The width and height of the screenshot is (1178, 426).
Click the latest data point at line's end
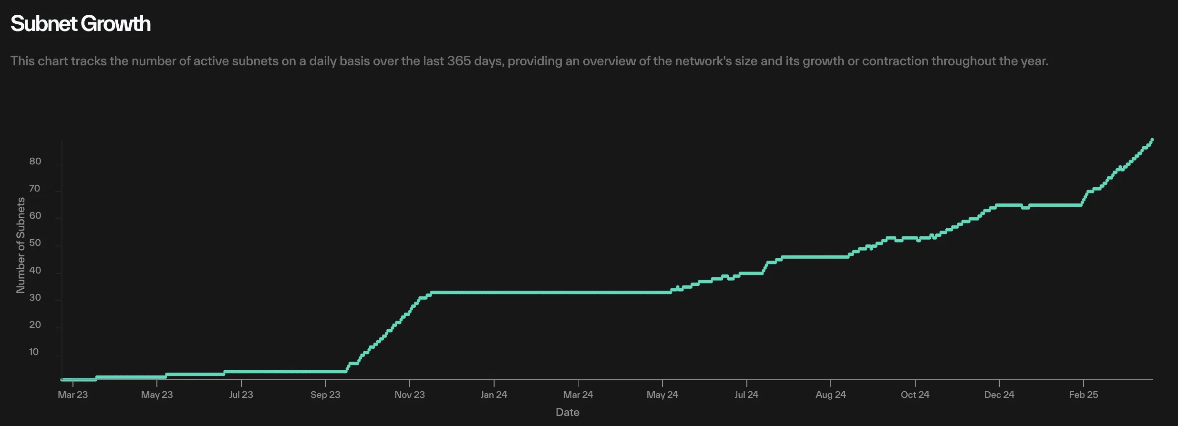pos(1152,140)
